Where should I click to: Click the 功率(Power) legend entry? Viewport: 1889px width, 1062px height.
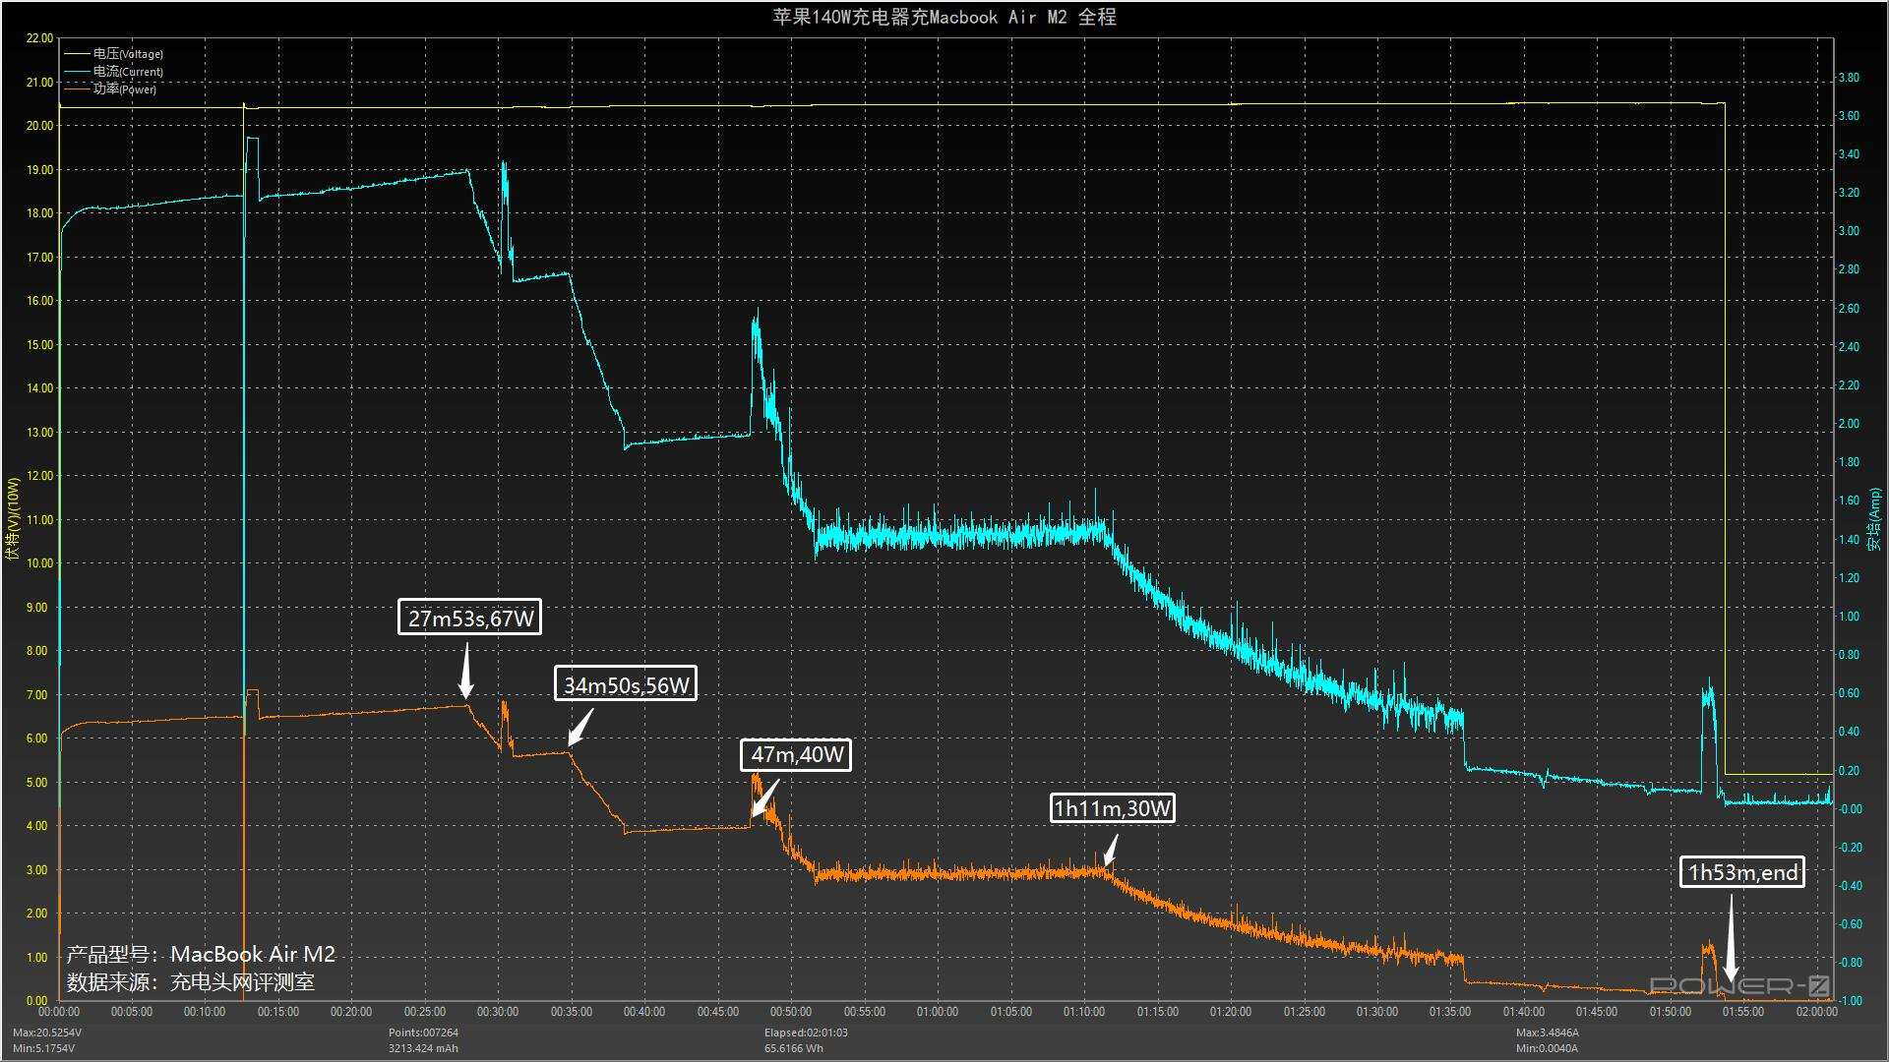point(125,89)
